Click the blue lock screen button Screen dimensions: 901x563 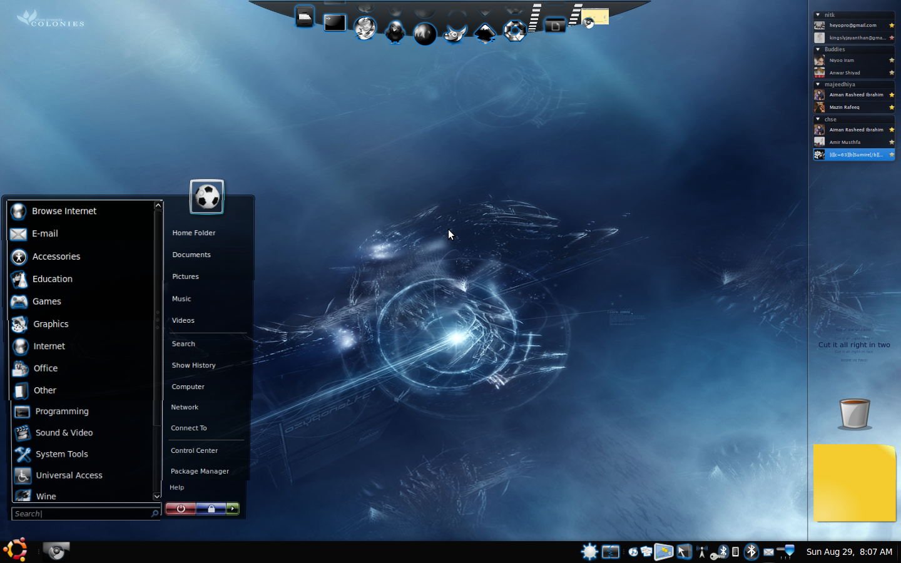click(211, 509)
